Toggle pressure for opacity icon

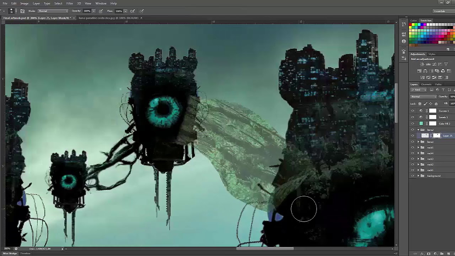101,11
